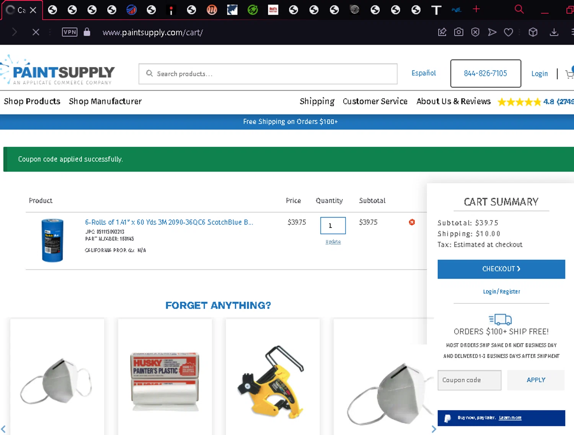Toggle the VPN badge
Viewport: 574px width, 435px height.
[x=70, y=32]
